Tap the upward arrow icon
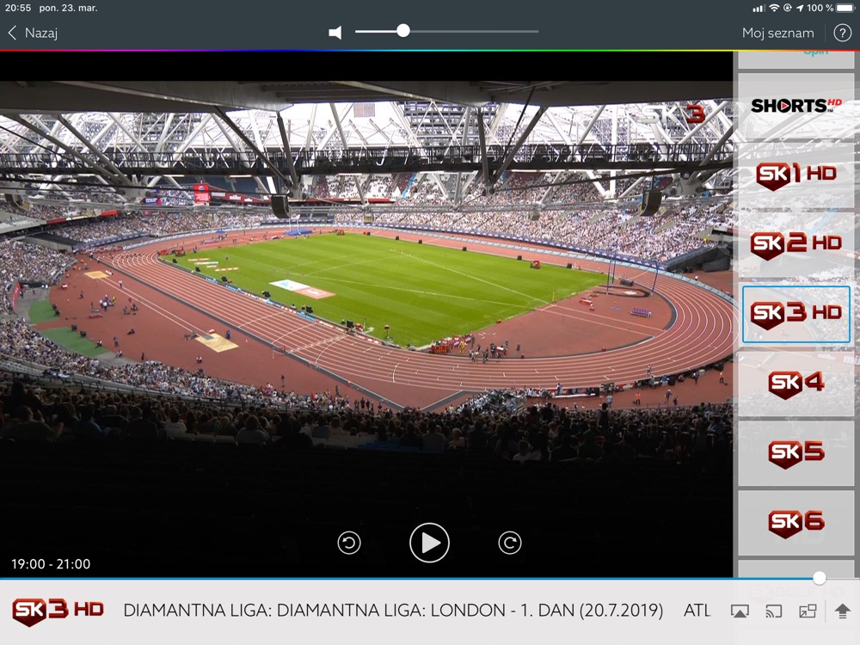This screenshot has width=860, height=645. (843, 611)
